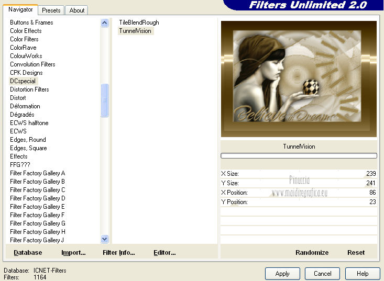Select the Edges, Square category
Screen dimensions: 384x281
click(28, 148)
